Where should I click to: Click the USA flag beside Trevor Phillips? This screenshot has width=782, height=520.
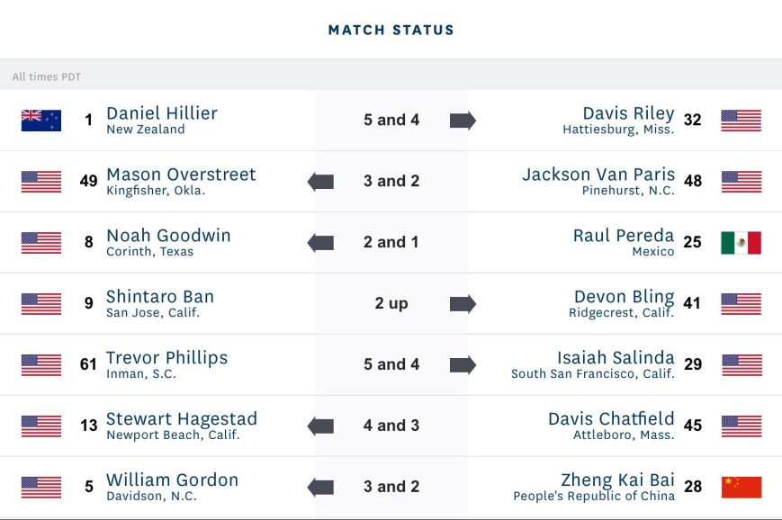(41, 365)
